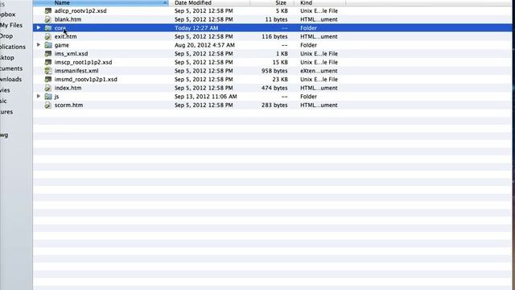Sort by the Name column header
This screenshot has width=515, height=290.
pos(101,2)
